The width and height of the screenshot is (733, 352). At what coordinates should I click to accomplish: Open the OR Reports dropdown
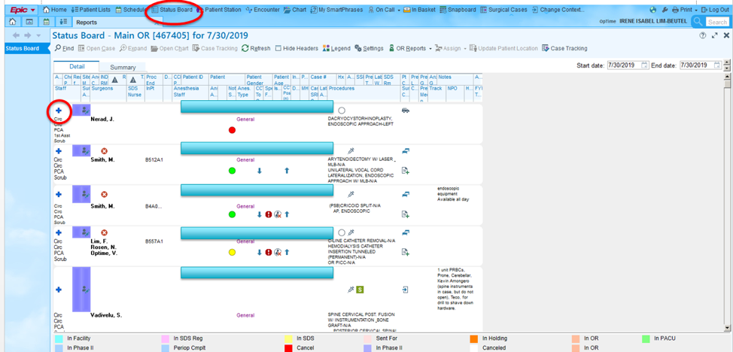tap(410, 48)
